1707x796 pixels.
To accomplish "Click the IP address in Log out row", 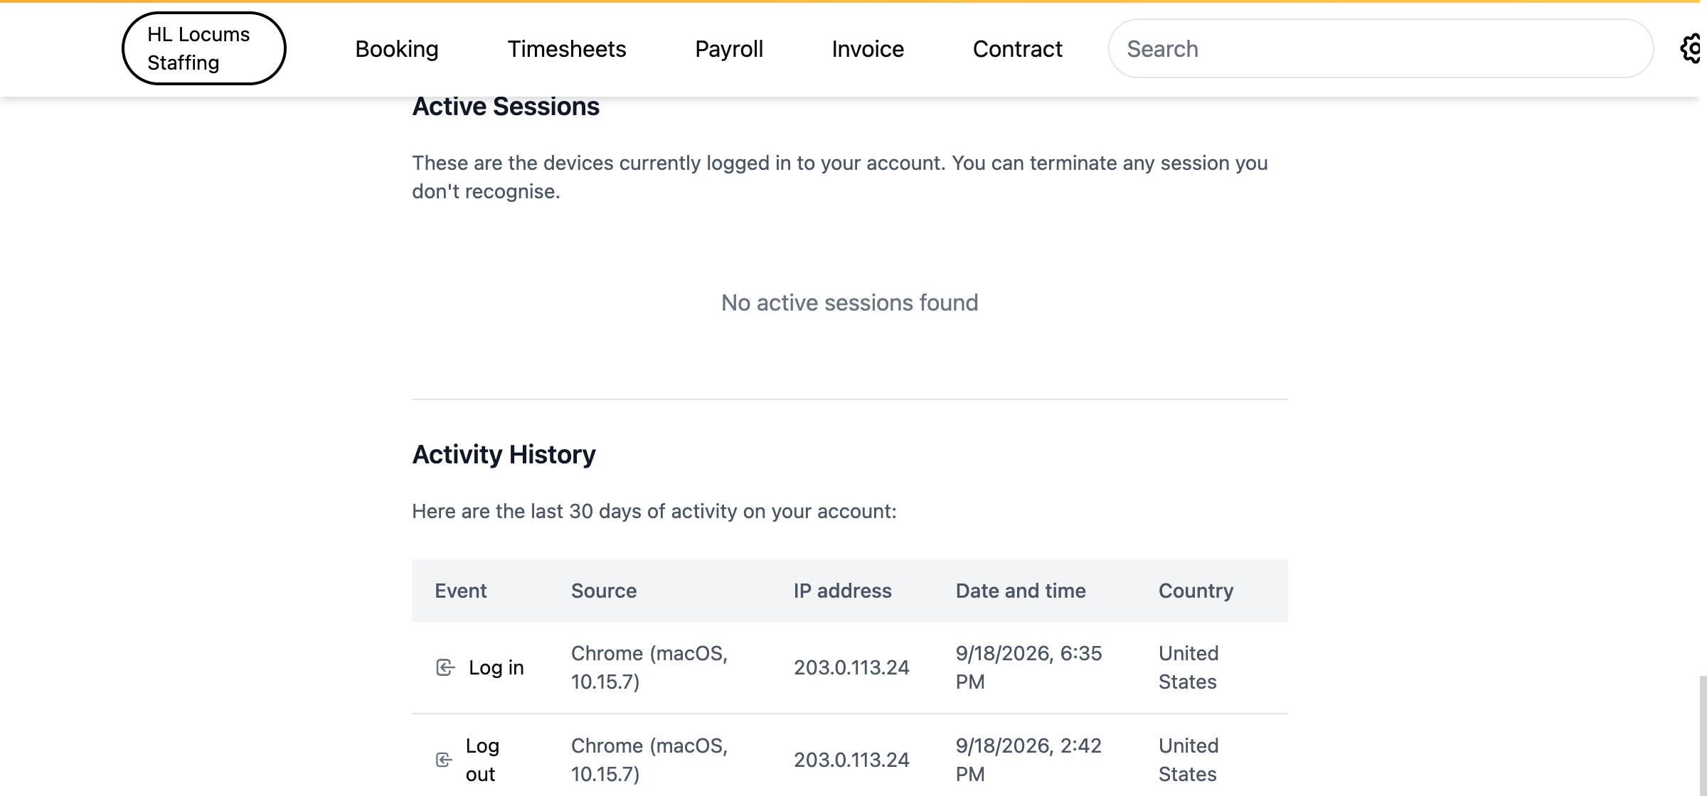I will [851, 760].
